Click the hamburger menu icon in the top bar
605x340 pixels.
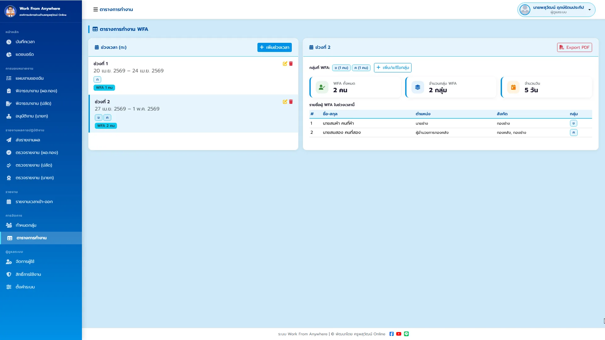coord(95,9)
